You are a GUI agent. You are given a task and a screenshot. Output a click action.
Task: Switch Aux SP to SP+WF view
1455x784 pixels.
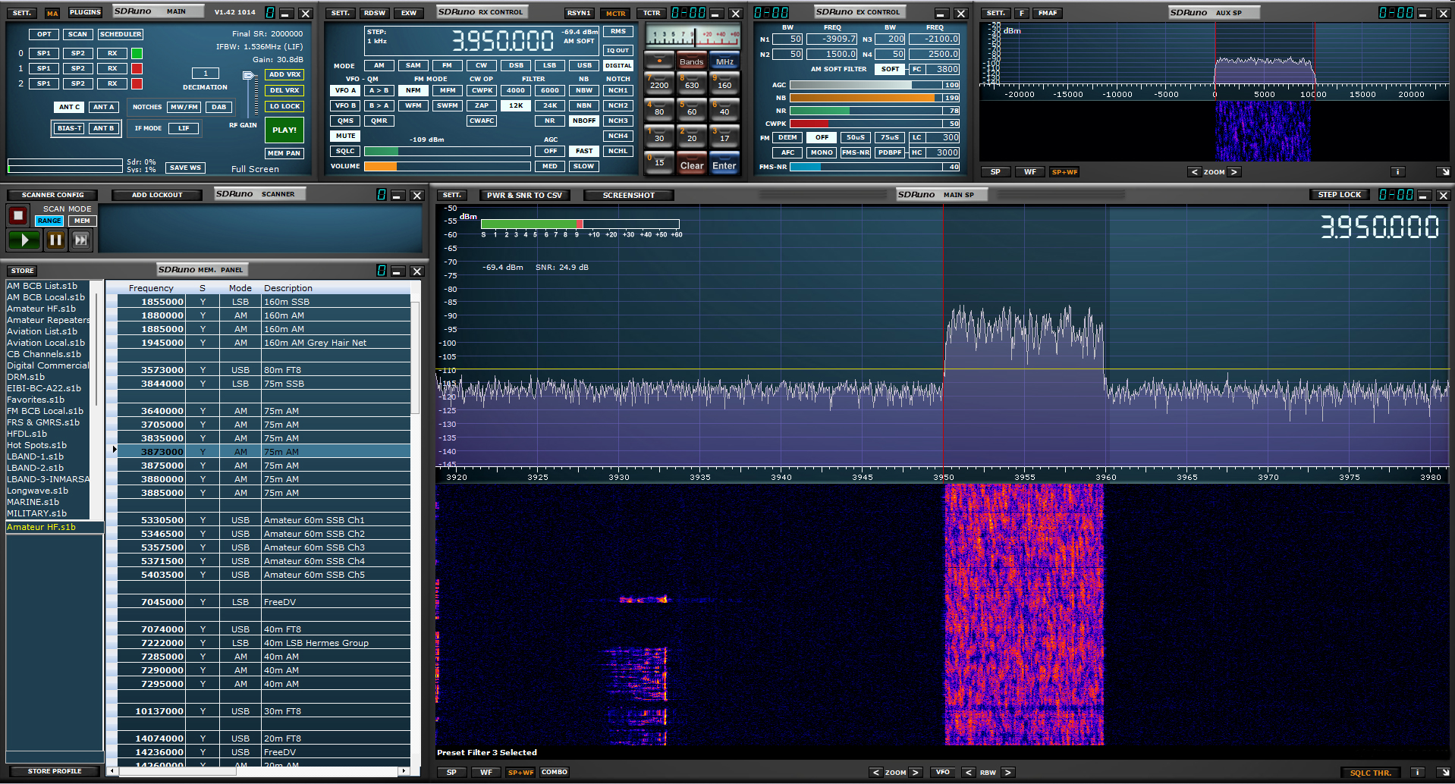1064,172
